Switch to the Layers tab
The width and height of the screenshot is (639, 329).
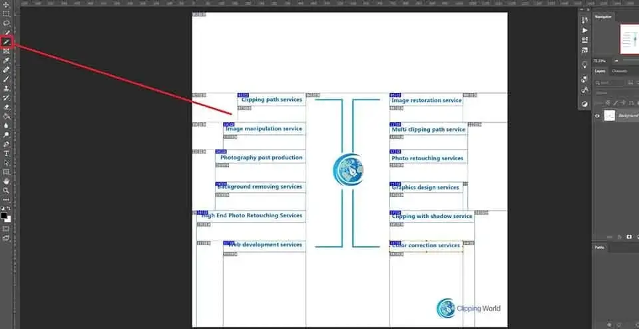(600, 71)
